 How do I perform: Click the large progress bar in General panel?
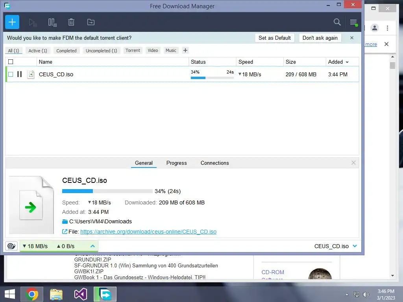(107, 191)
